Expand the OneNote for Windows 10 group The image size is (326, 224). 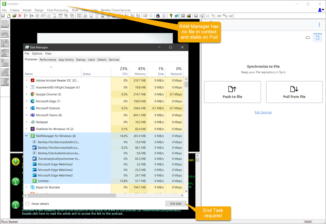(x=26, y=129)
